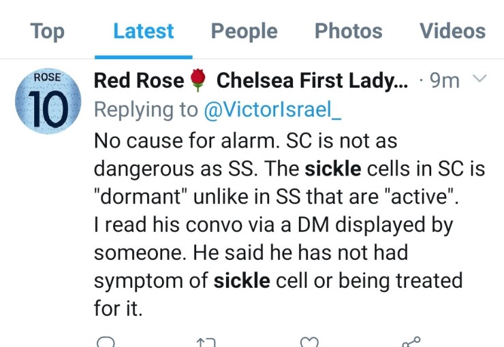The image size is (504, 347).
Task: Click the Red Rose display name
Action: 138,82
